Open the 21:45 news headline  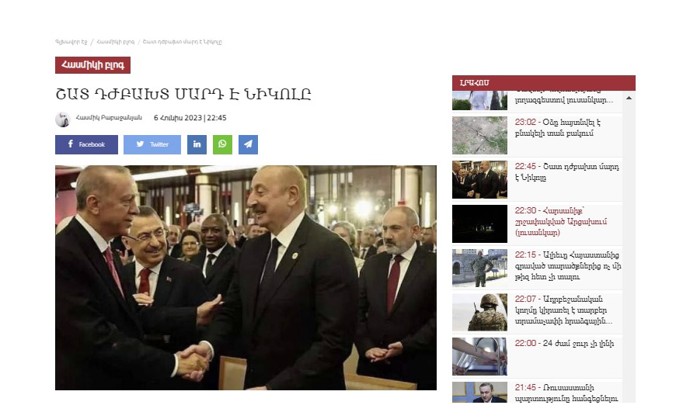click(x=566, y=393)
